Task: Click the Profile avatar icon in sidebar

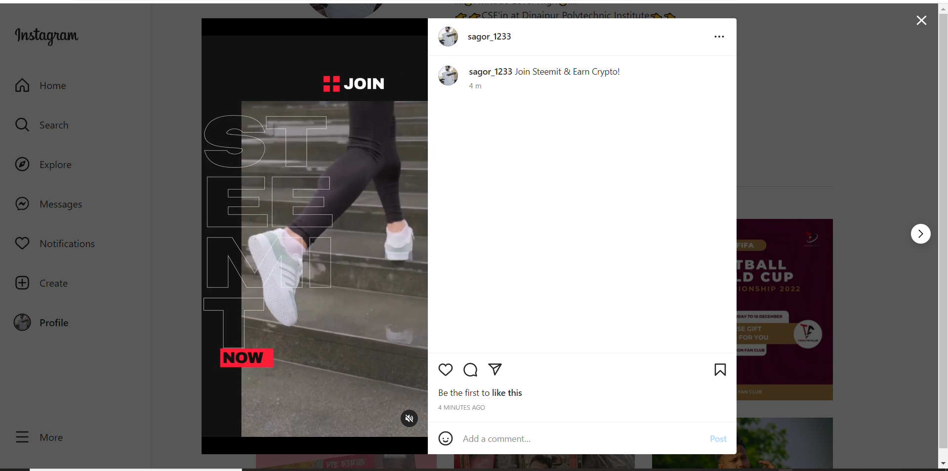Action: tap(22, 322)
